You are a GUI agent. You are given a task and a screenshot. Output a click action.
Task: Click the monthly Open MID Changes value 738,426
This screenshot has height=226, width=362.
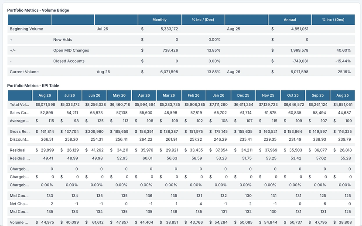click(x=170, y=50)
